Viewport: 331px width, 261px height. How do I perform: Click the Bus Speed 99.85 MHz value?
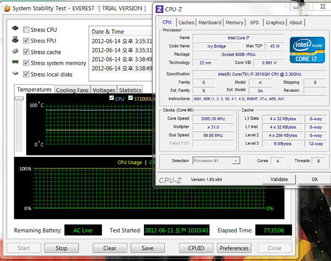click(213, 135)
